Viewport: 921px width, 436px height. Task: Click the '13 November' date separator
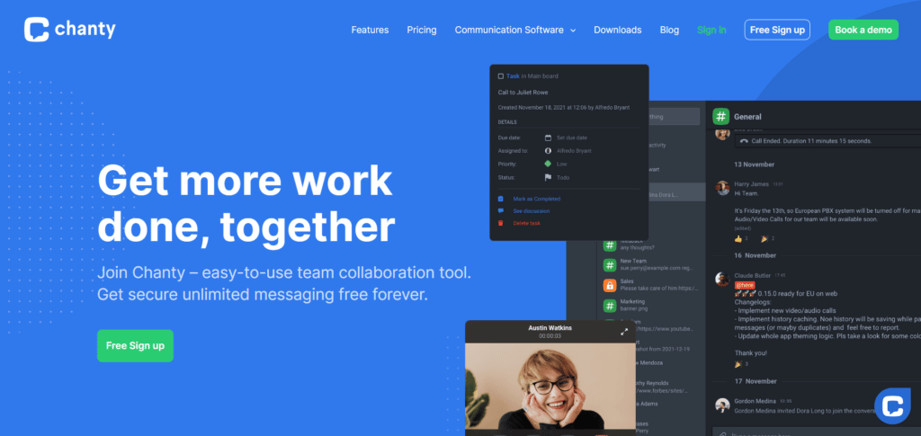[755, 165]
